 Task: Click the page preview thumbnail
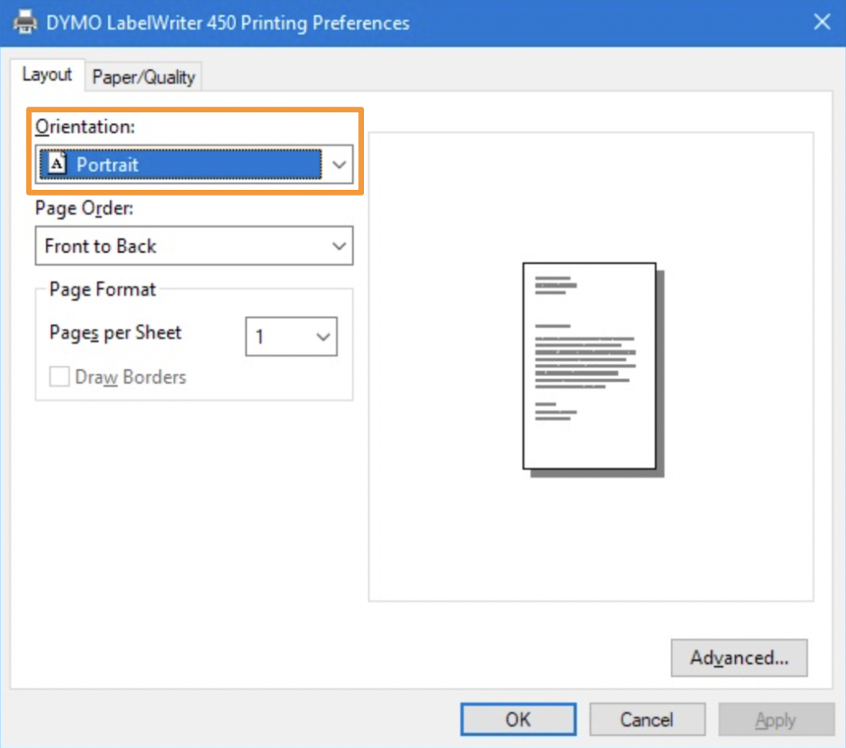(x=593, y=369)
